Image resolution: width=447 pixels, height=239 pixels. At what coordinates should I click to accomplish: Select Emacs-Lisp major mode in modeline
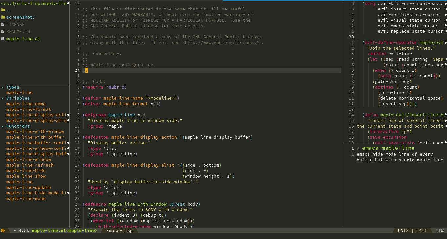(119, 231)
